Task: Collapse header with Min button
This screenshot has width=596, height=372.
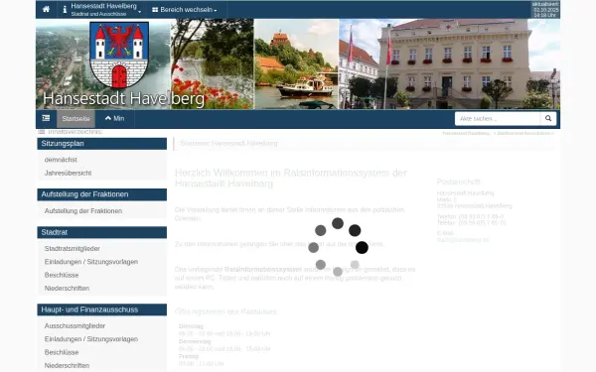Action: (x=115, y=118)
